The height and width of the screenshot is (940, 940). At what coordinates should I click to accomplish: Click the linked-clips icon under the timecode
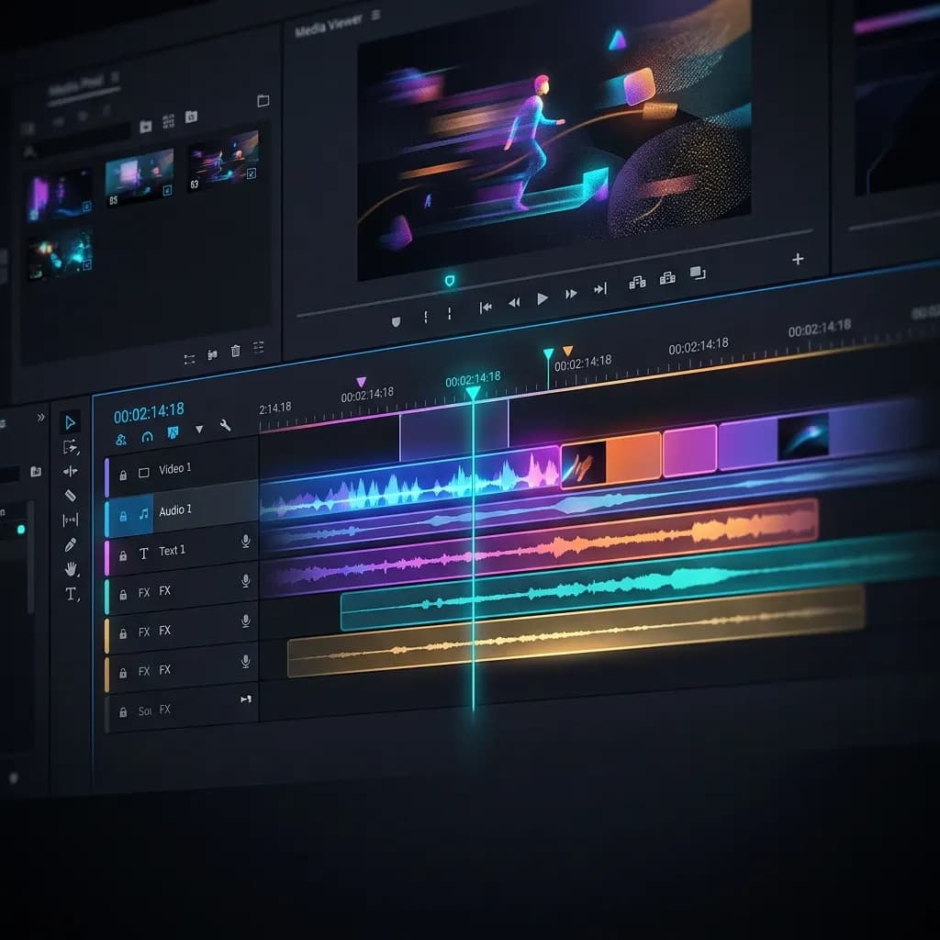(121, 440)
